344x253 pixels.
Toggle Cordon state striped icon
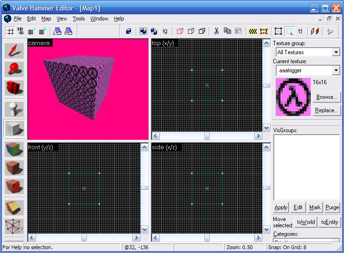(x=253, y=31)
